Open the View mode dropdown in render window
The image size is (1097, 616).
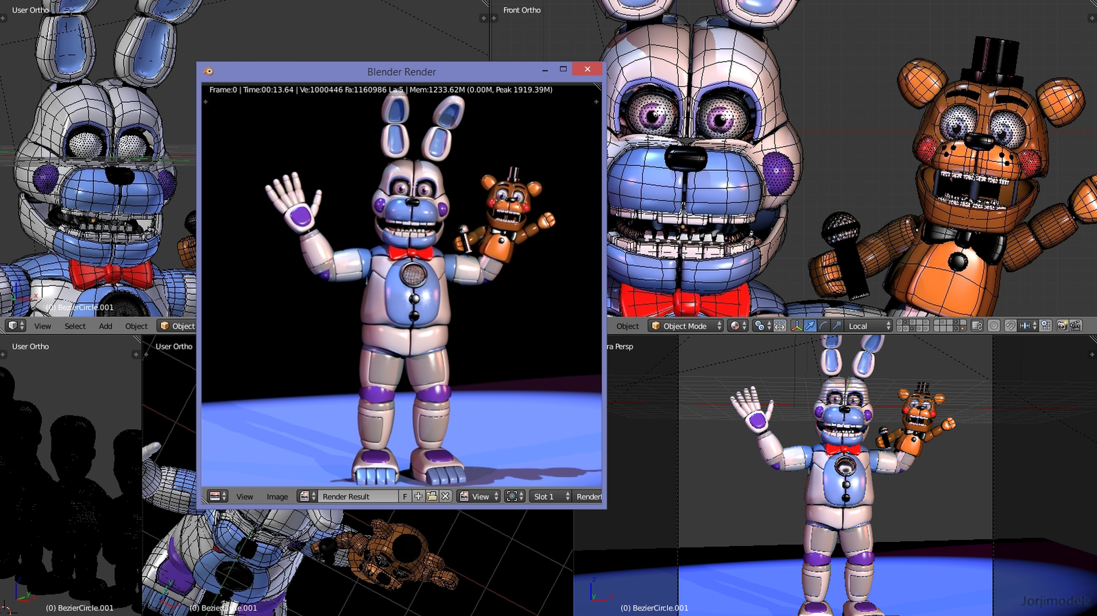[479, 496]
